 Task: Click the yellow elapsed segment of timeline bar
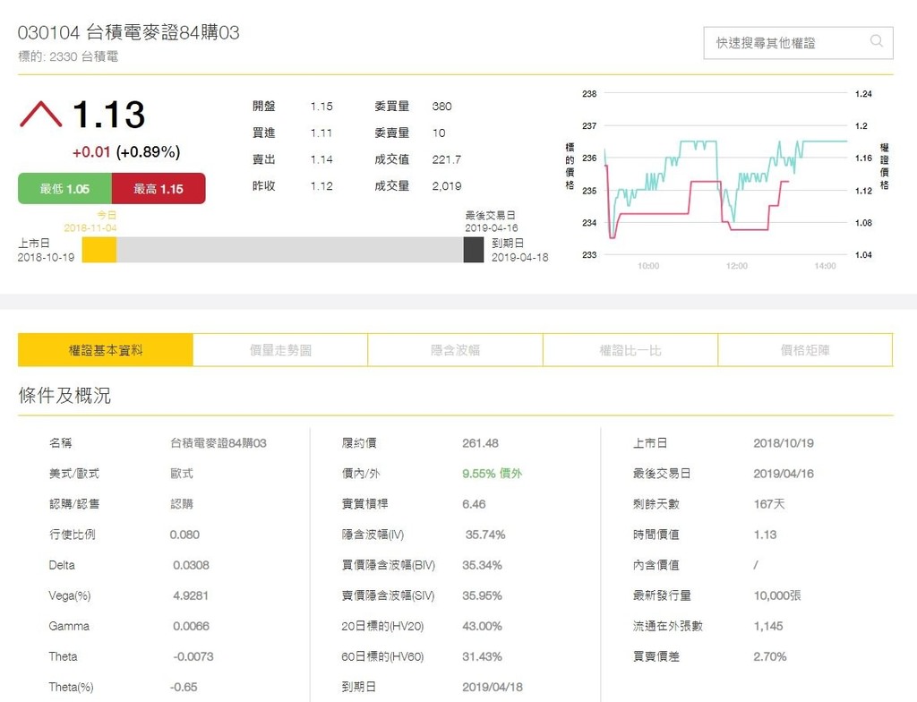coord(99,250)
